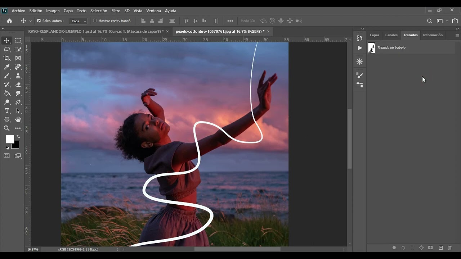Open the Ventana menu
The height and width of the screenshot is (259, 461).
coord(153,11)
